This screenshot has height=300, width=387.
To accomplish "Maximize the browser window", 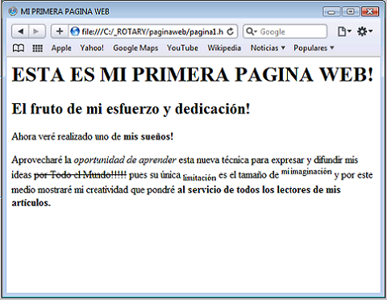I will (351, 12).
